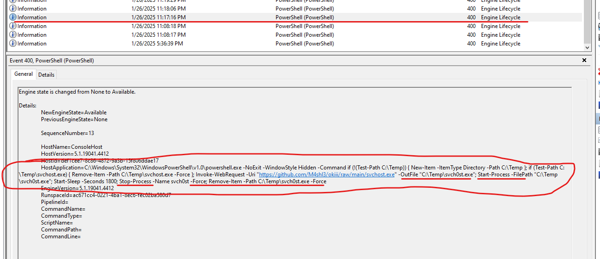Click the PipelineId= line
600x259 pixels.
(x=54, y=202)
